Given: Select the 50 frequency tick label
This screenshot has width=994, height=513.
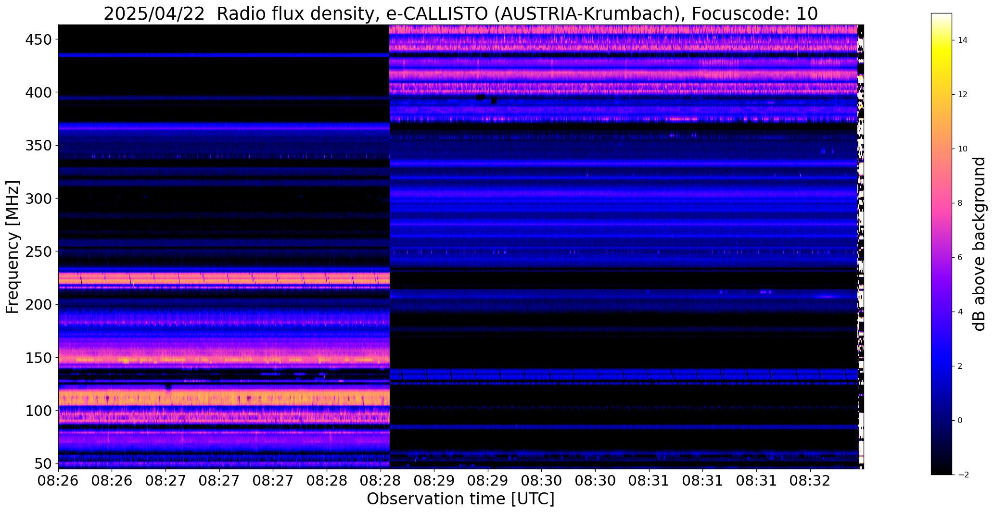Looking at the screenshot, I should click(x=43, y=463).
